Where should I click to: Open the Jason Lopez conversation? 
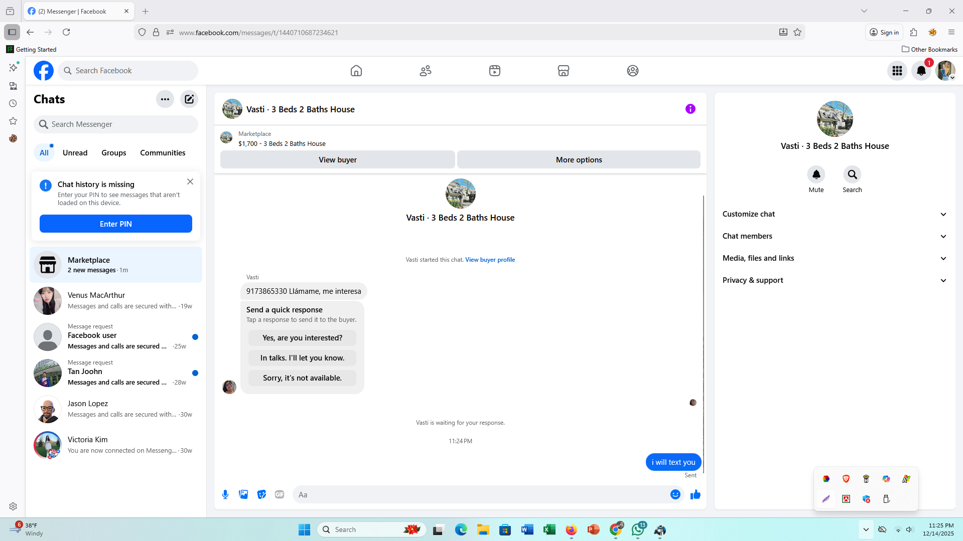116,409
